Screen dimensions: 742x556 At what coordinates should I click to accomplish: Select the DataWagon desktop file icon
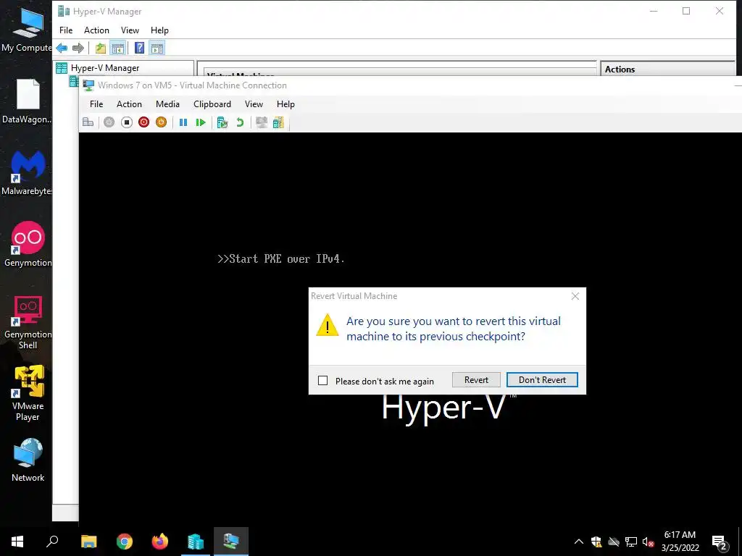tap(27, 101)
